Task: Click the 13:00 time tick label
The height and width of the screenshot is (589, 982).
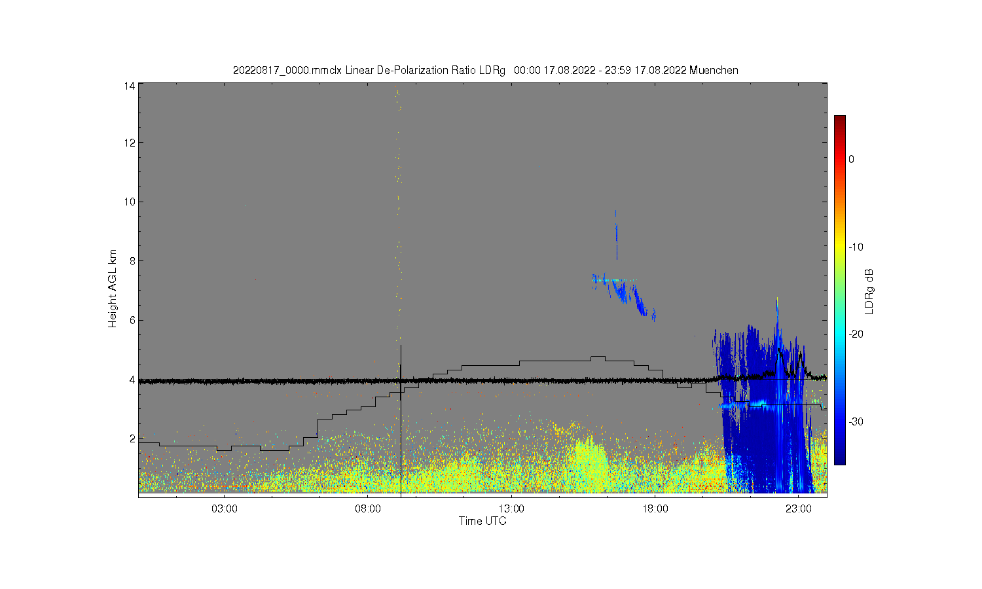Action: (x=511, y=509)
